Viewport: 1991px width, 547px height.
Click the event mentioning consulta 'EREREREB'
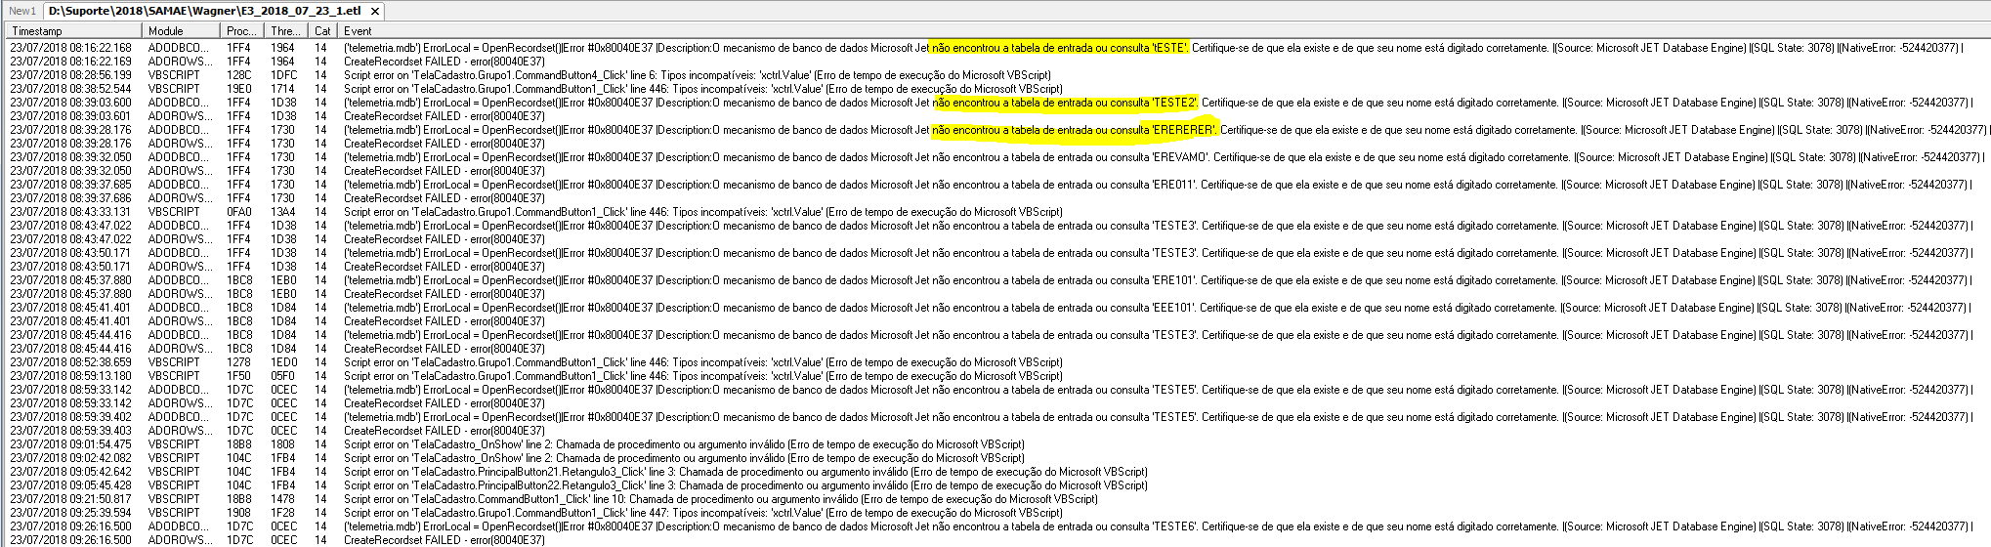coord(1166,130)
